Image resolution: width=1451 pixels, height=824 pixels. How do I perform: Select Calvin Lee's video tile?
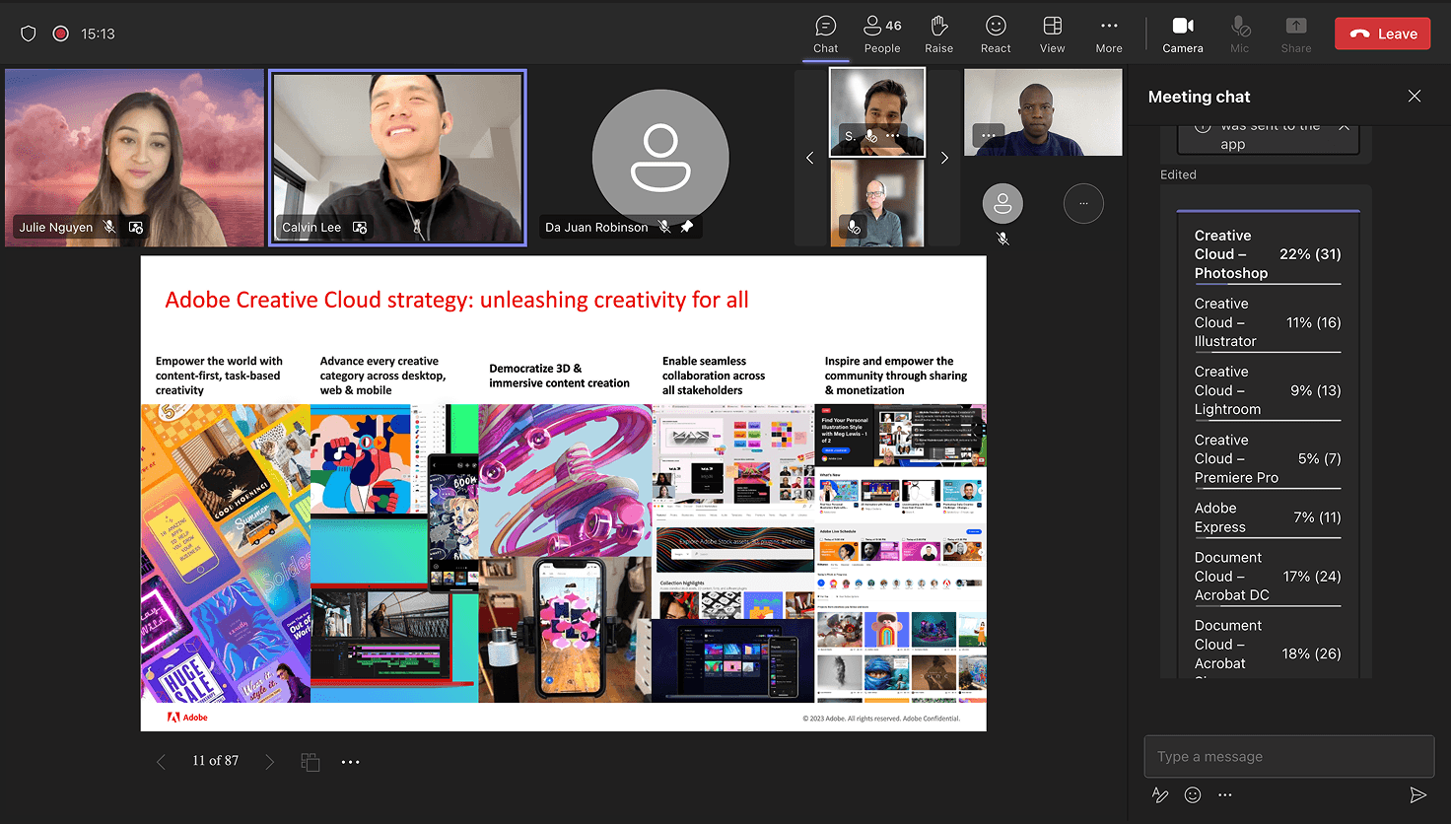click(397, 158)
